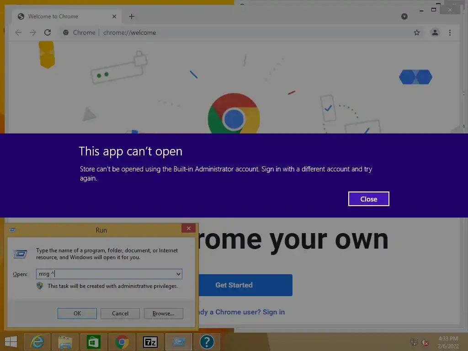Open 7-Zip from taskbar
Image resolution: width=468 pixels, height=351 pixels.
(x=150, y=342)
